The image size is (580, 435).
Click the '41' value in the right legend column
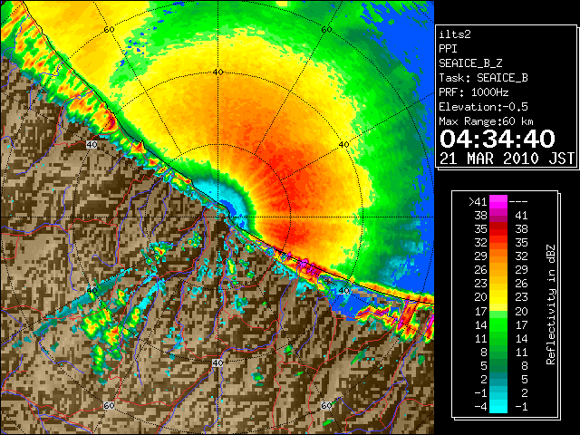521,216
